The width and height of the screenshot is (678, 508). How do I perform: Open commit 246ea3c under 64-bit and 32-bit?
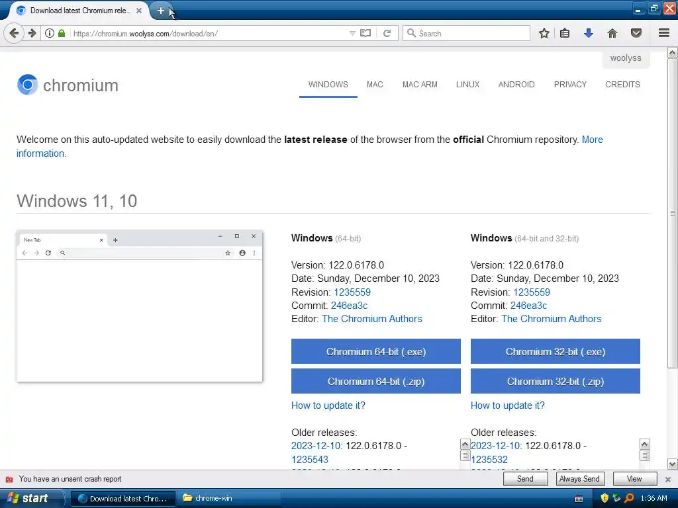tap(528, 306)
